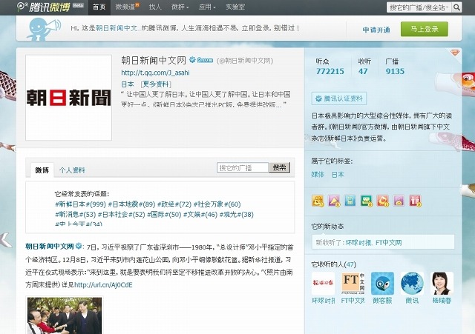Open 微讯 globe avatar
The image size is (475, 334).
(413, 284)
